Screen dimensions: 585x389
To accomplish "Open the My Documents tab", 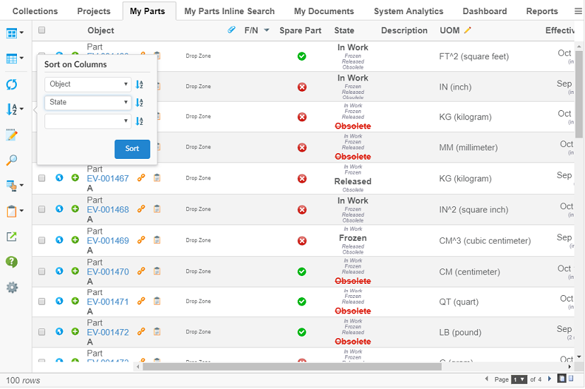I will click(x=323, y=11).
